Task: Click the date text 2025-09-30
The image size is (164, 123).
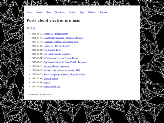Action: [37, 38]
